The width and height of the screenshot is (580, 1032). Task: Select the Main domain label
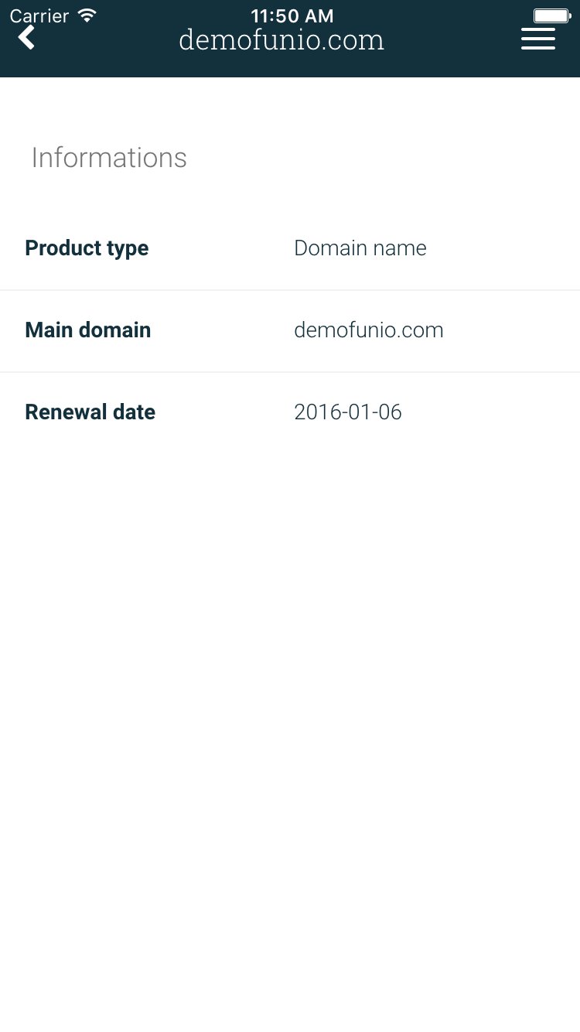[88, 330]
